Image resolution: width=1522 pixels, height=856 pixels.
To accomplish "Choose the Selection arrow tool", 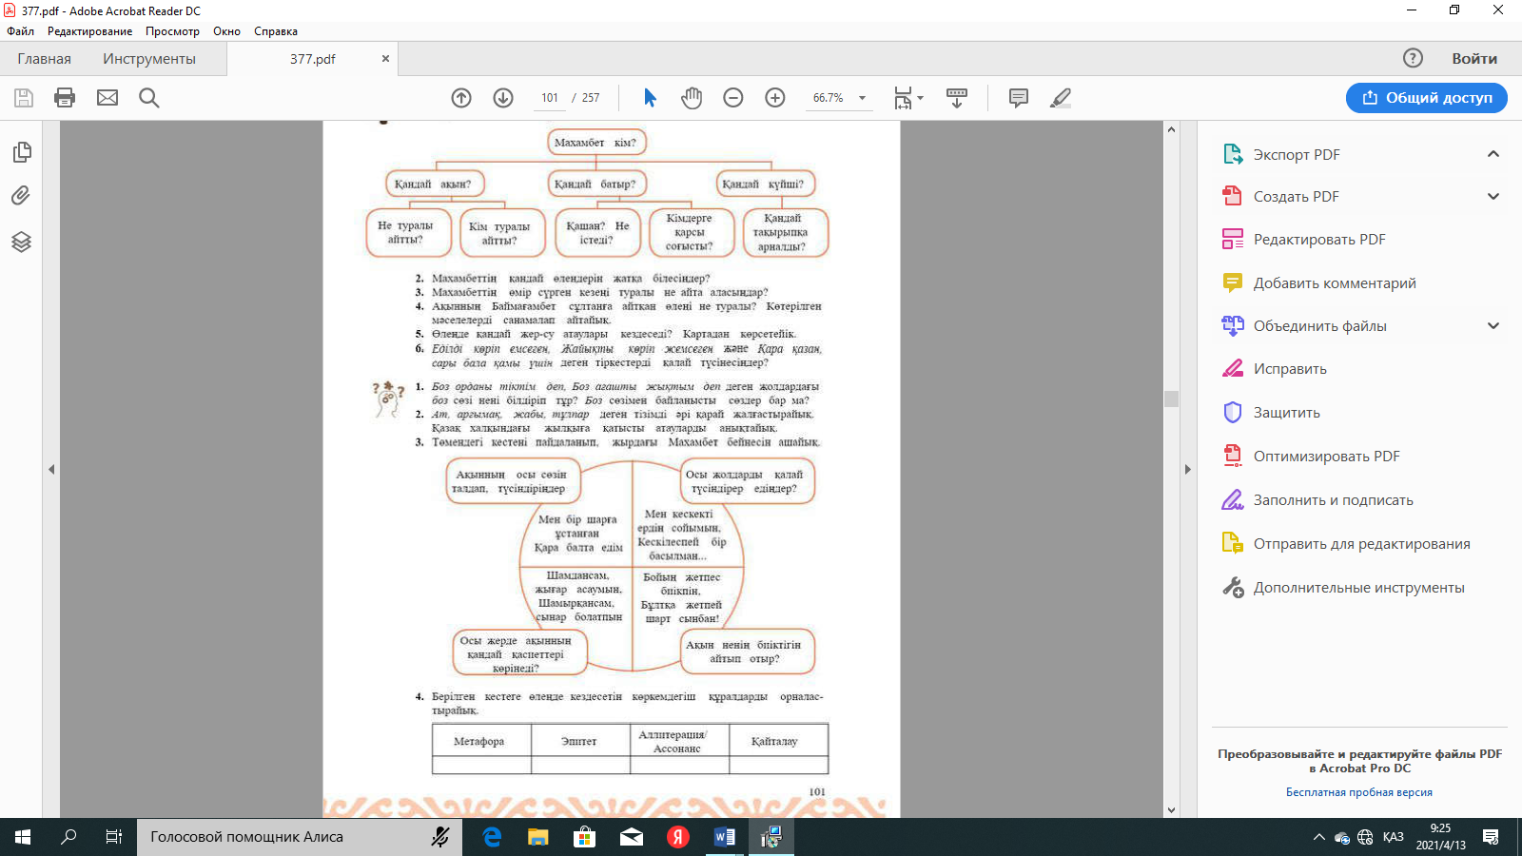I will click(x=651, y=98).
